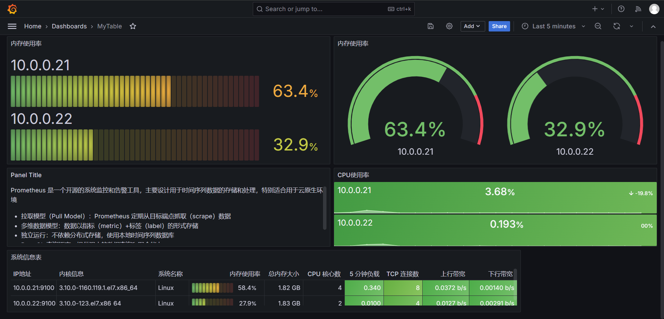Open the Last 5 minutes time picker
Screen dimensions: 664x319
coord(553,26)
